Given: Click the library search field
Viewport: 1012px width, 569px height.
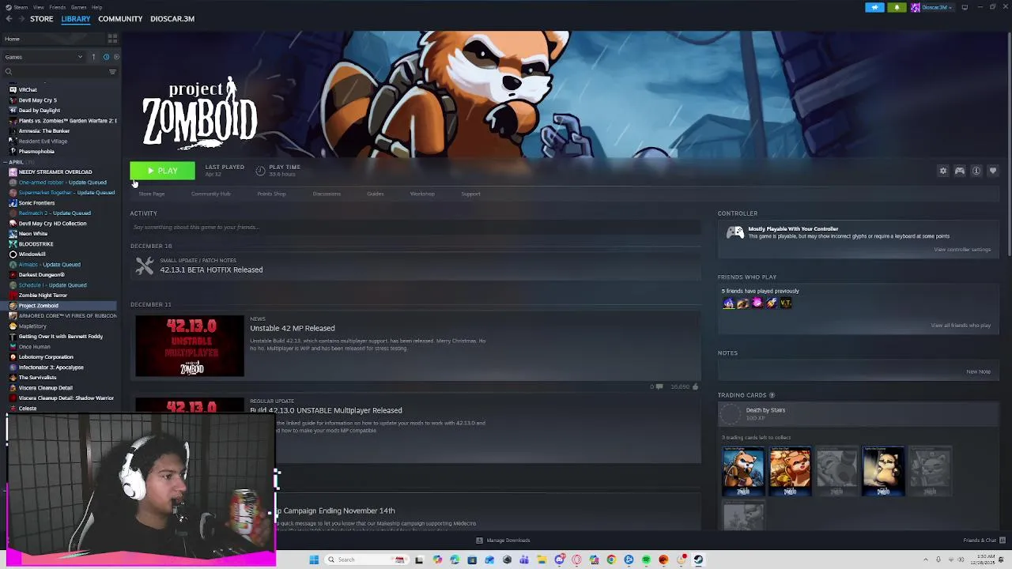Looking at the screenshot, I should [x=54, y=72].
